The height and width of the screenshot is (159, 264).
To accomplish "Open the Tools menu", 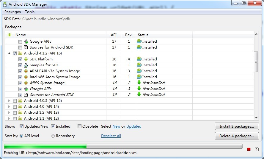I will [x=30, y=12].
